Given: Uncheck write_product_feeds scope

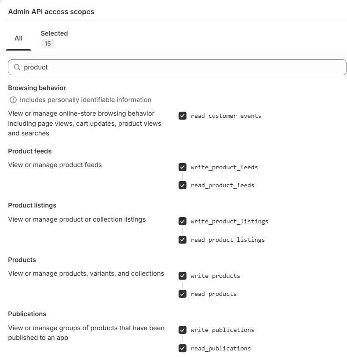Looking at the screenshot, I should [183, 167].
